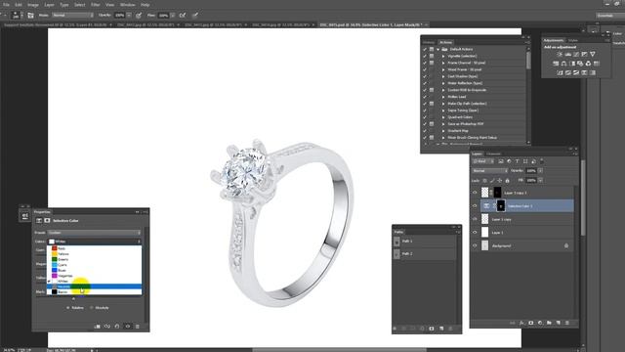Delete adjustment using Properties trash icon

138,327
